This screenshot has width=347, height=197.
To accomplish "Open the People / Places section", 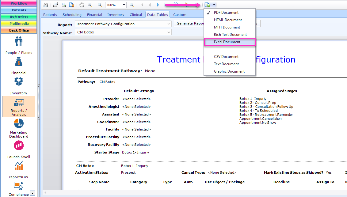I will click(x=18, y=44).
